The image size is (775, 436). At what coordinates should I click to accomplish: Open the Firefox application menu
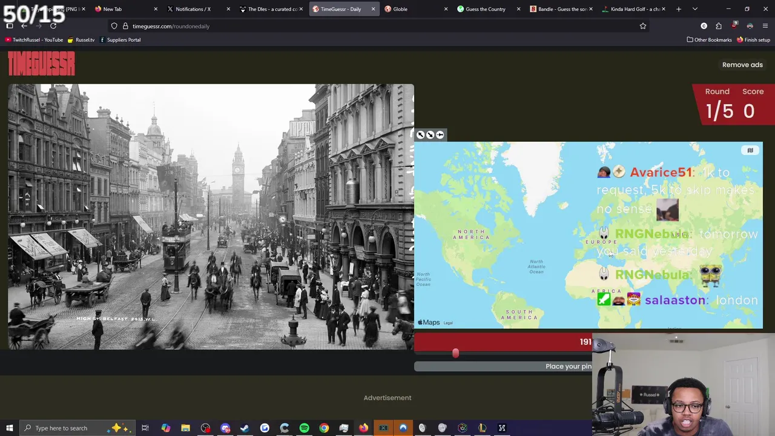(765, 26)
